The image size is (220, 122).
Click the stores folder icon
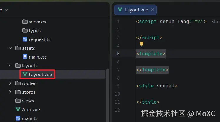18,92
